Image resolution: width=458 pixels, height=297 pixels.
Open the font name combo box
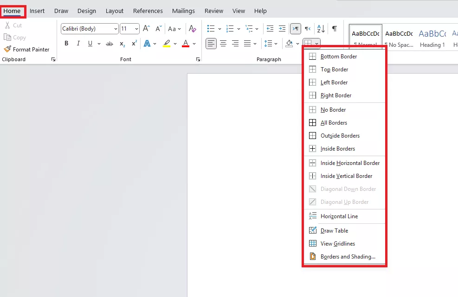click(x=90, y=29)
